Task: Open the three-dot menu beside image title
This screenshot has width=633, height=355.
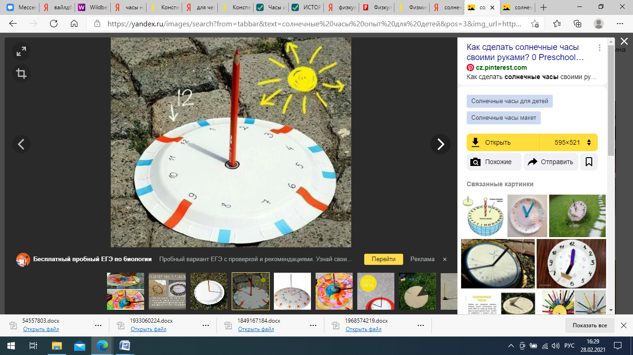Action: [x=600, y=48]
